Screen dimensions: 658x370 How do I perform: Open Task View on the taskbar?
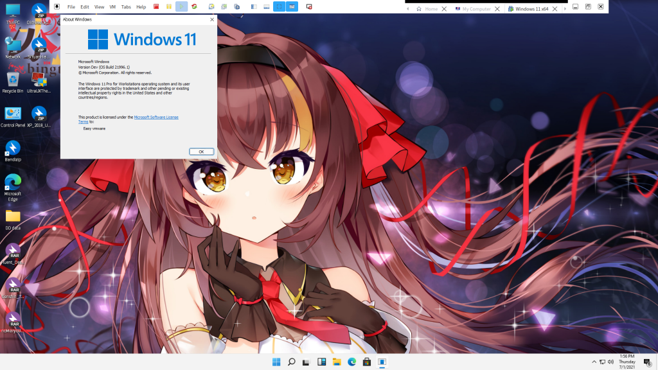[307, 362]
